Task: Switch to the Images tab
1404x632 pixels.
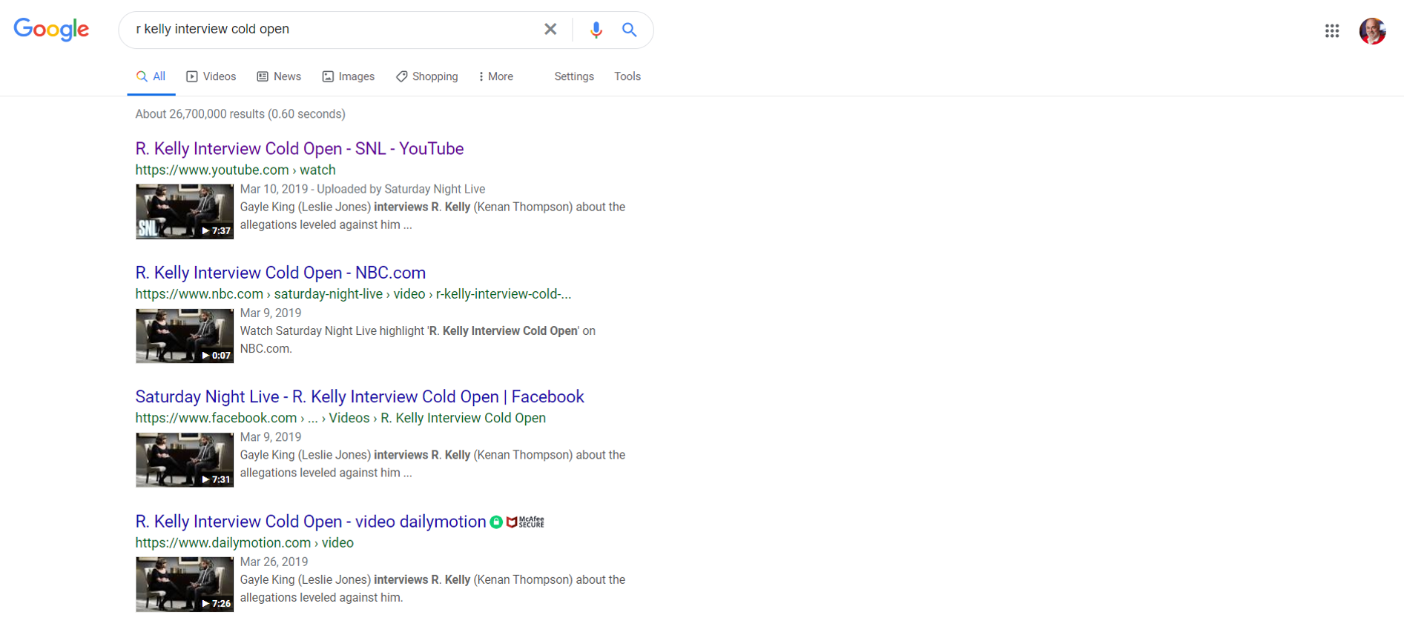Action: pos(349,76)
